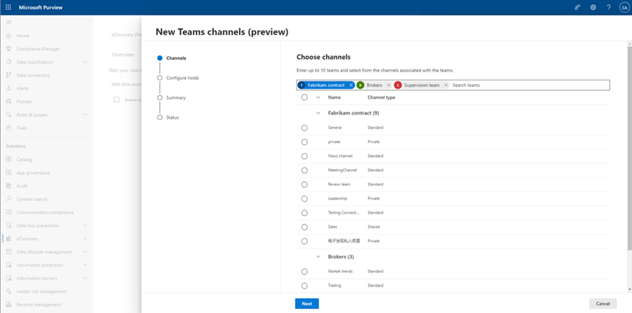Screen dimensions: 632x313
Task: Click the Alerts warning icon
Action: click(9, 89)
